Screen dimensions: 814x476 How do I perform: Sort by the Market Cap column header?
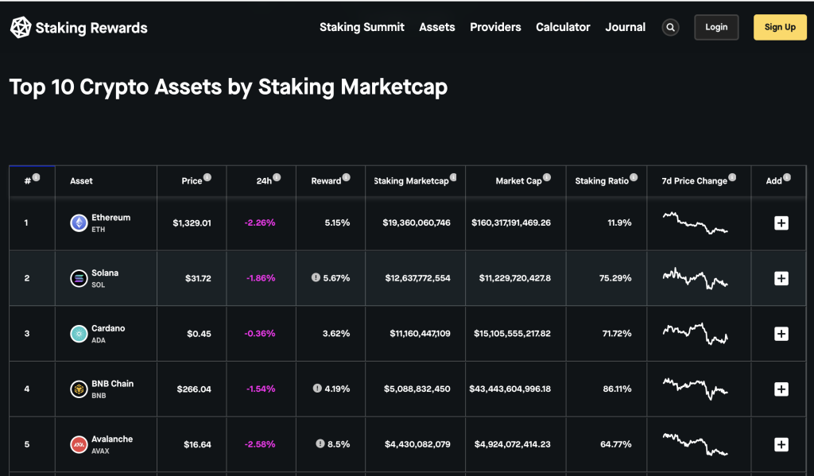point(518,181)
